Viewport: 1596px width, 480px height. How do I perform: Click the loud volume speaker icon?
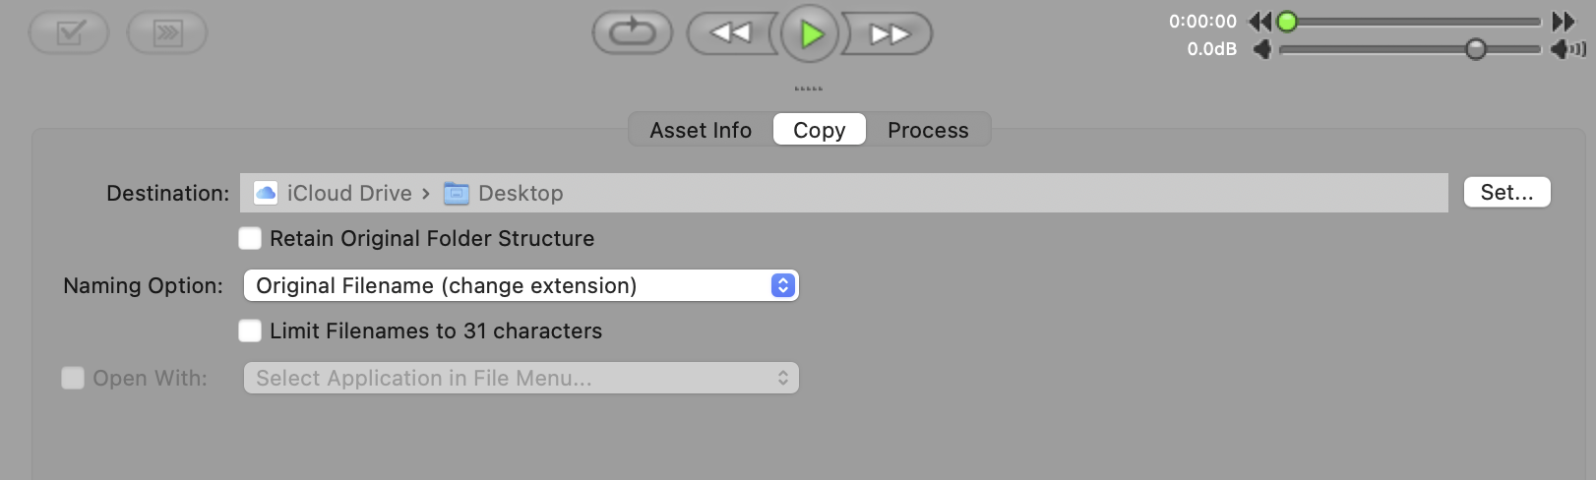[1567, 49]
